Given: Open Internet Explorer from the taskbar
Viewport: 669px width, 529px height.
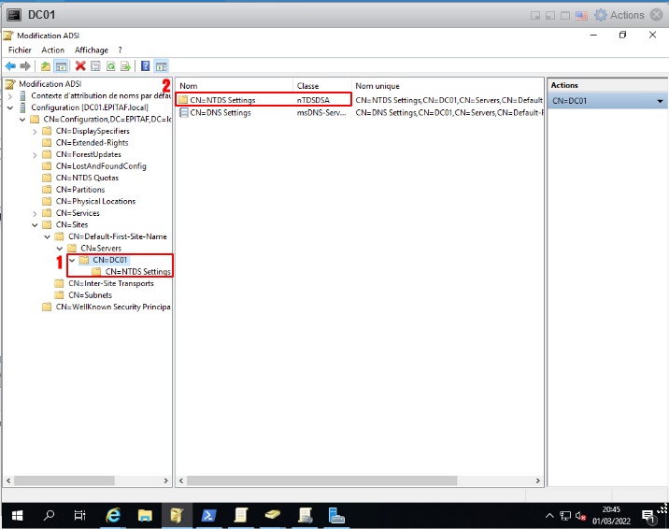Looking at the screenshot, I should point(114,515).
